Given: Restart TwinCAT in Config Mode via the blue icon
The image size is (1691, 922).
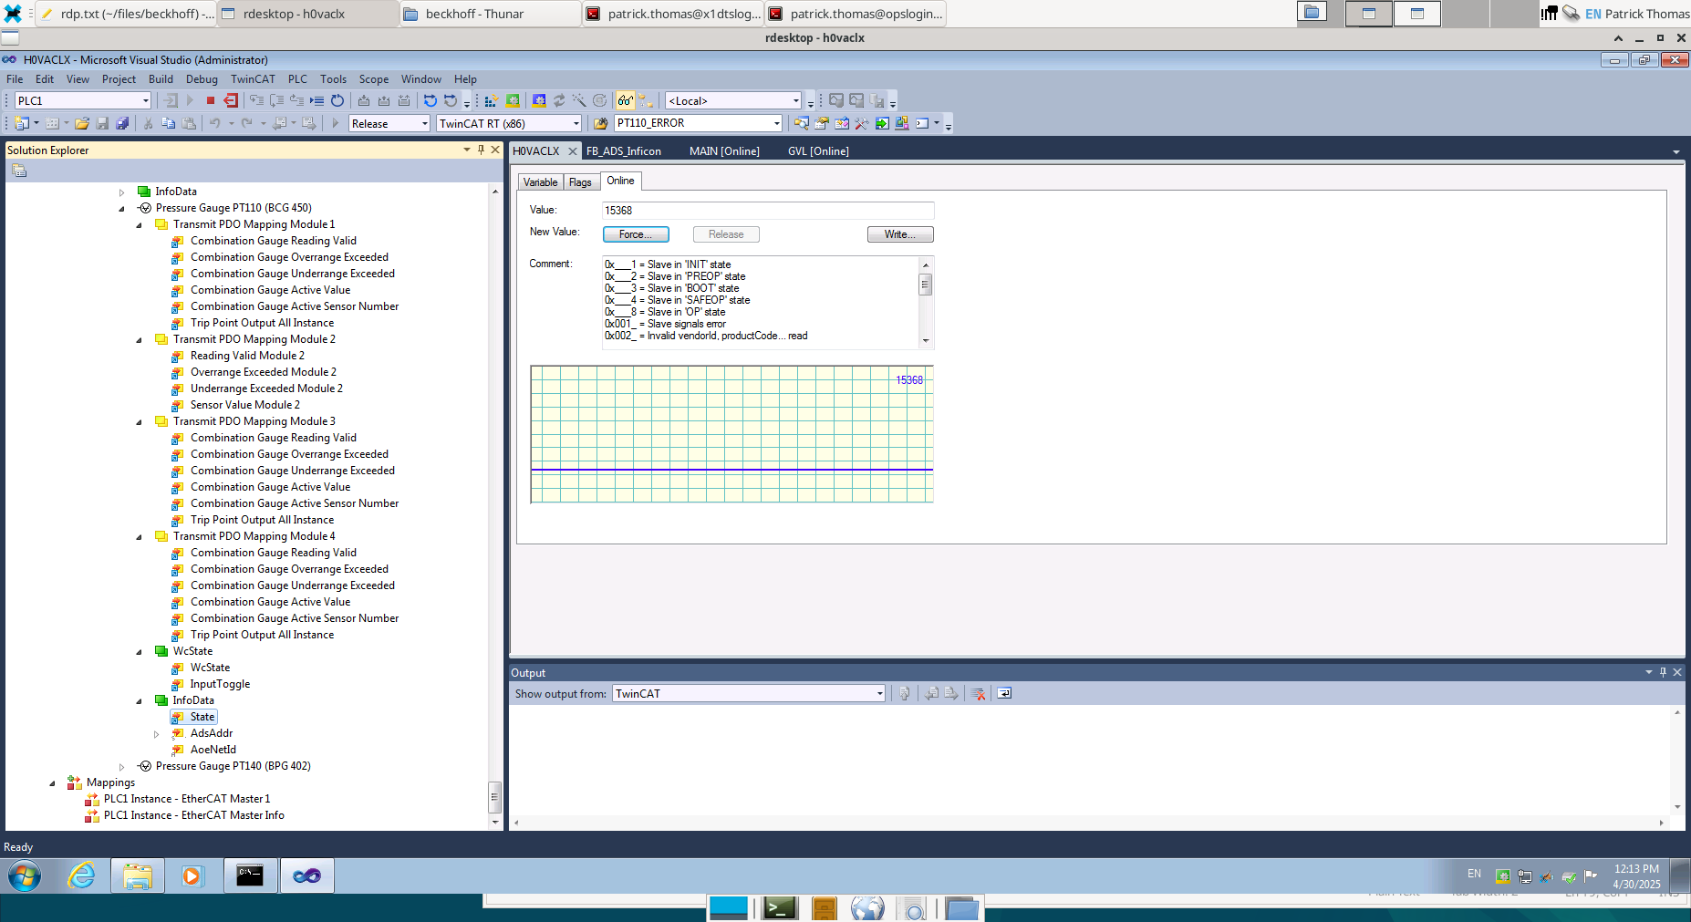Looking at the screenshot, I should click(x=539, y=101).
